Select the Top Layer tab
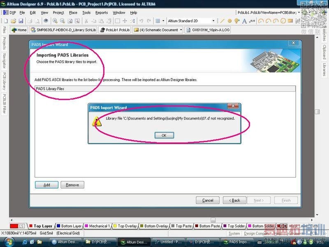 pyautogui.click(x=41, y=226)
